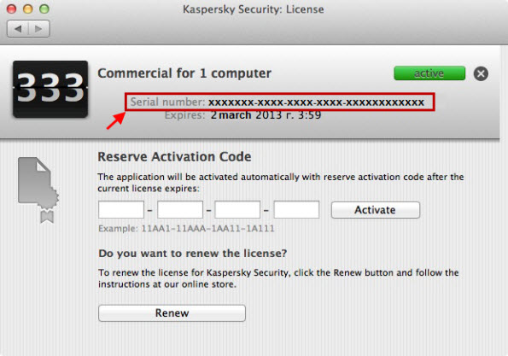Remove license using the round X icon

[x=481, y=73]
